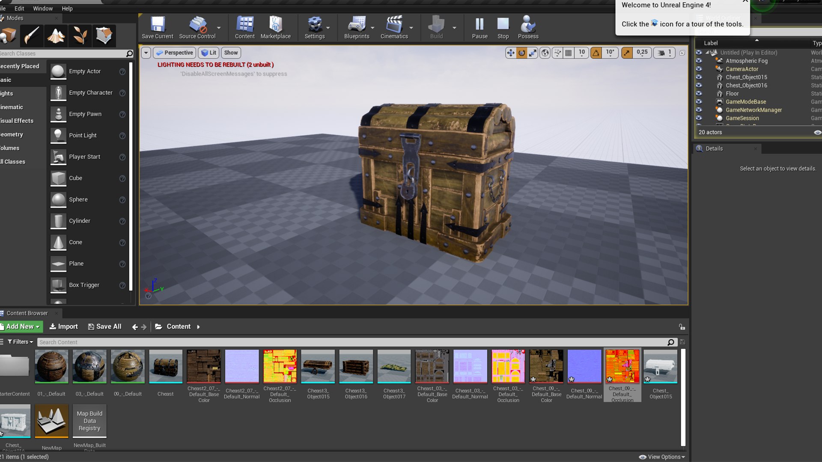Viewport: 822px width, 462px height.
Task: Toggle rotation snapping triangle icon
Action: (x=596, y=53)
